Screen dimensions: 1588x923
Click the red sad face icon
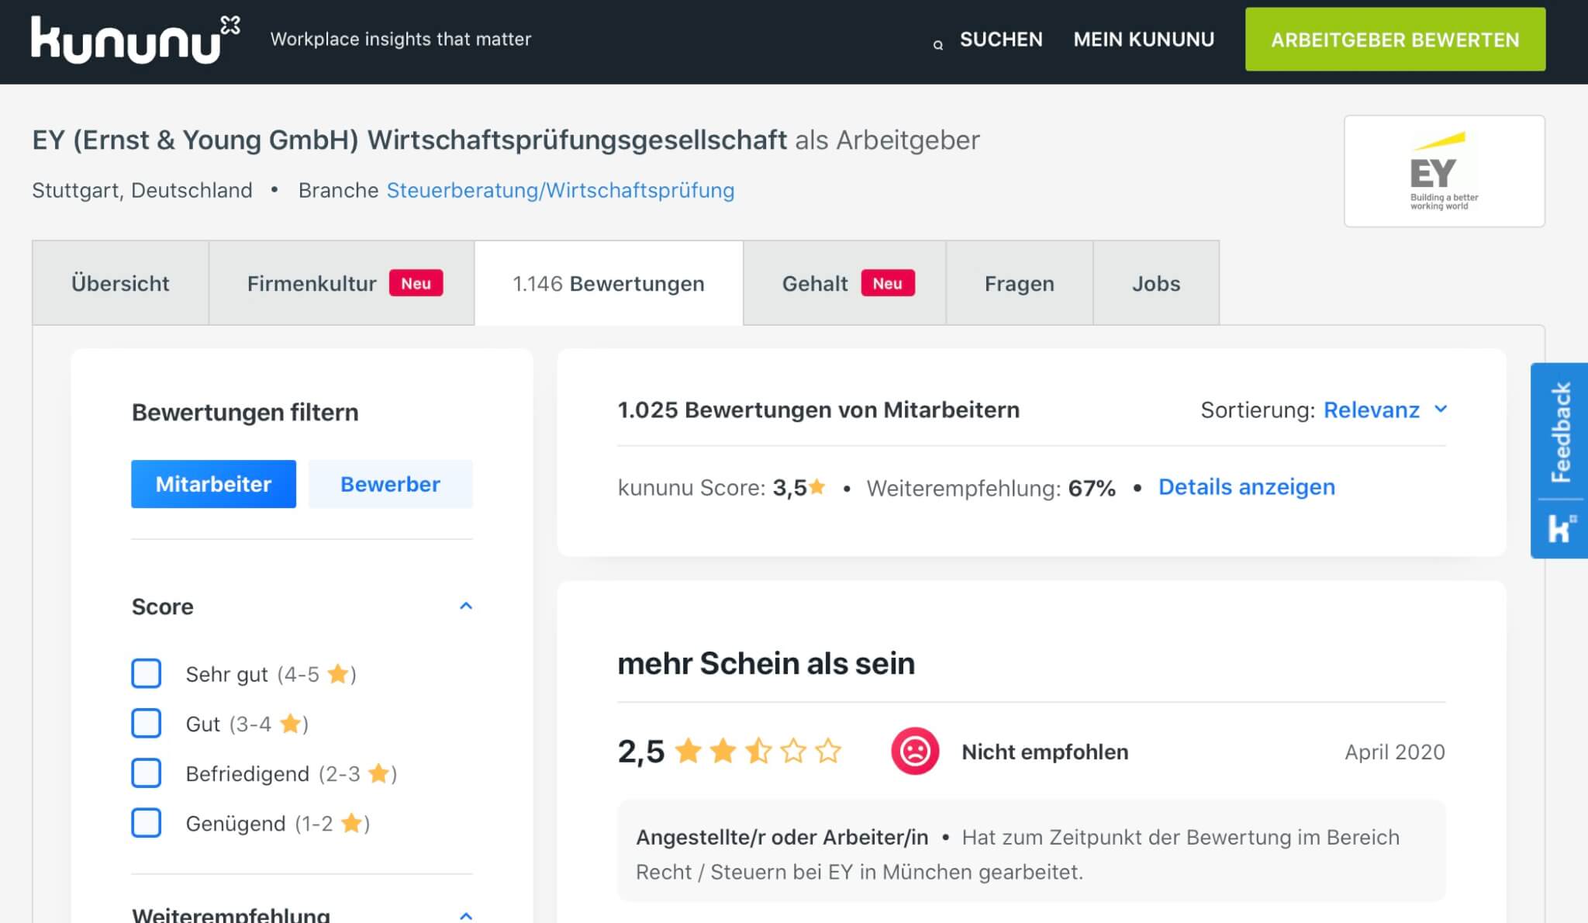click(x=915, y=751)
